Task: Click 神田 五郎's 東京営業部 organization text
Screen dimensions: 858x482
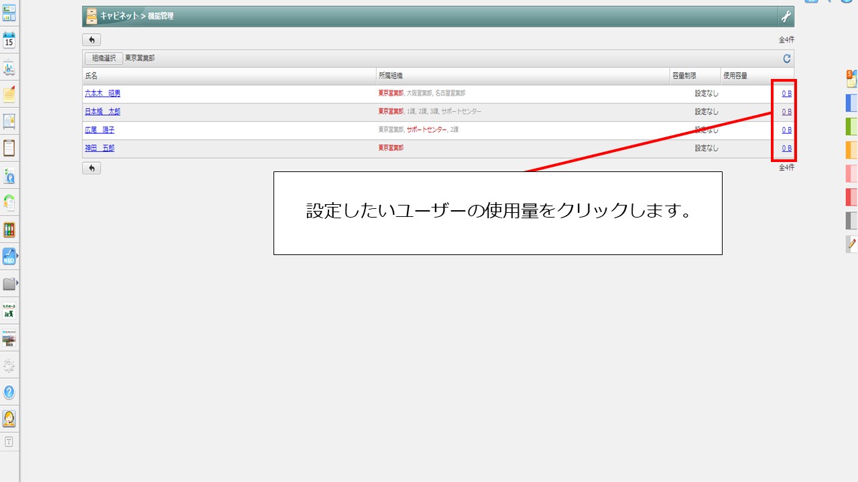Action: coord(391,148)
